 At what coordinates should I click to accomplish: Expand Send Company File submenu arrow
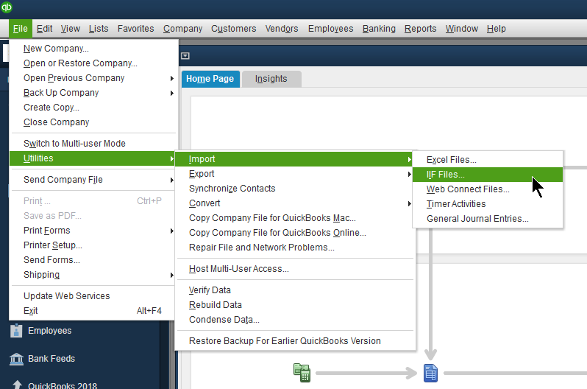tap(172, 180)
